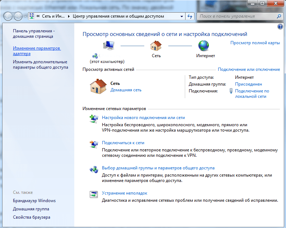Click the Forward navigation arrow
Image resolution: width=286 pixels, height=228 pixels.
coord(18,16)
